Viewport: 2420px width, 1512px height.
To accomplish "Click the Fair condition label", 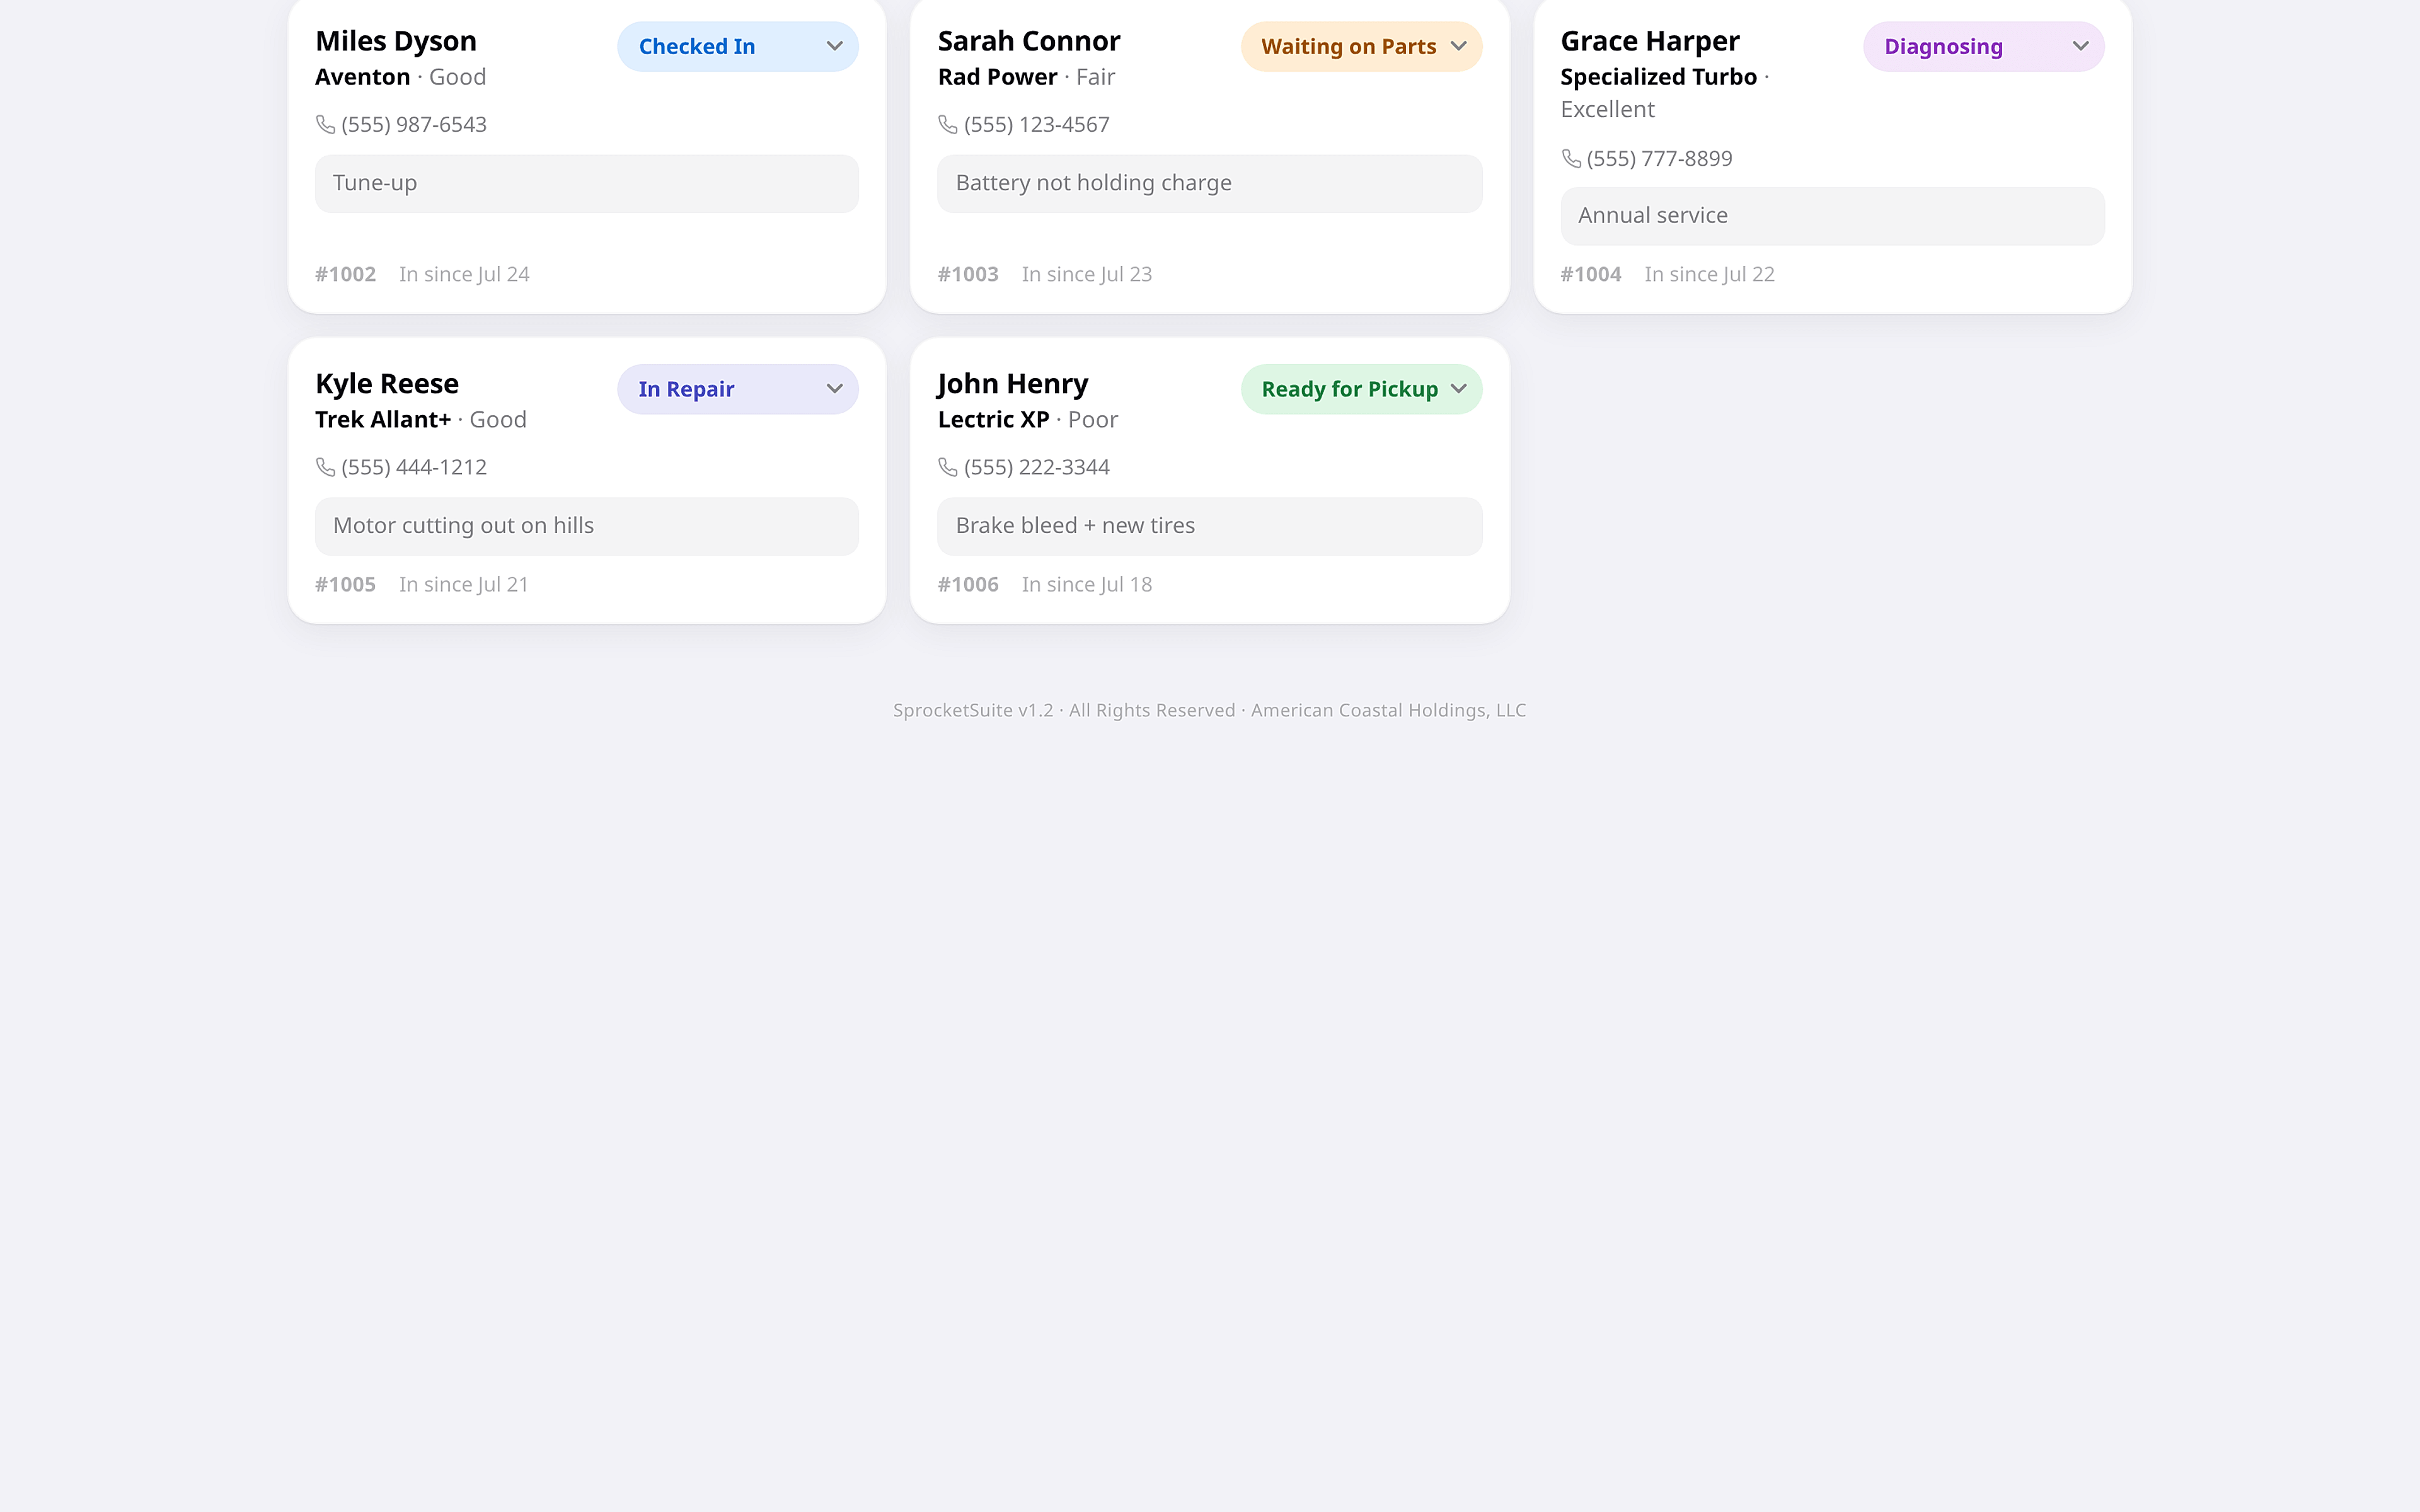I will click(1096, 77).
